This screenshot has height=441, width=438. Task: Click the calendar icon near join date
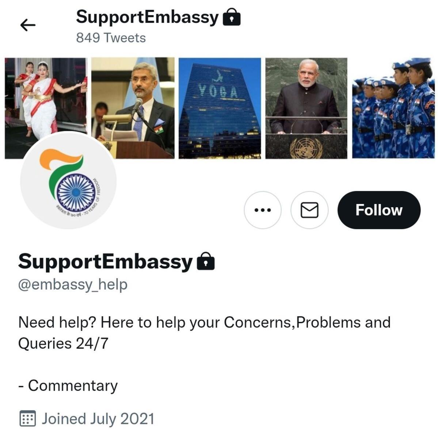pyautogui.click(x=27, y=419)
